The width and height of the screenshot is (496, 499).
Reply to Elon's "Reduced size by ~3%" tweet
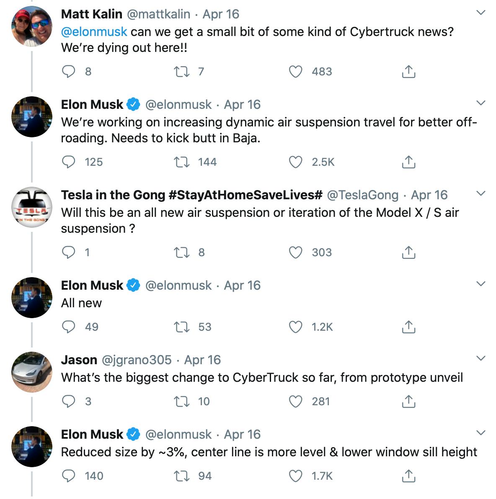click(x=68, y=476)
